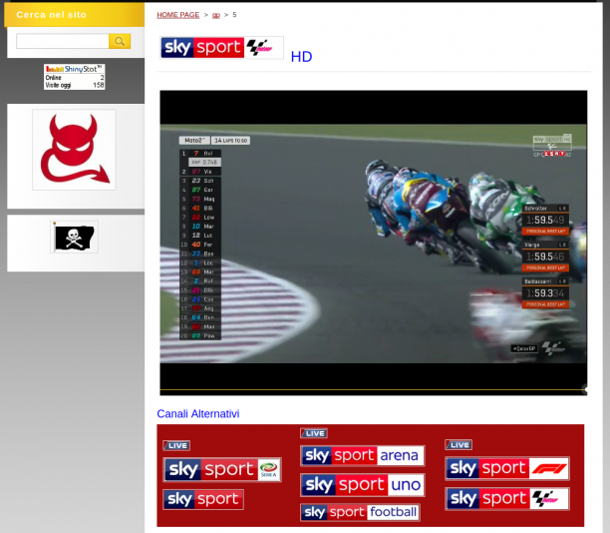Open the plain Sky Sport channel logo
The height and width of the screenshot is (533, 610).
pos(203,499)
